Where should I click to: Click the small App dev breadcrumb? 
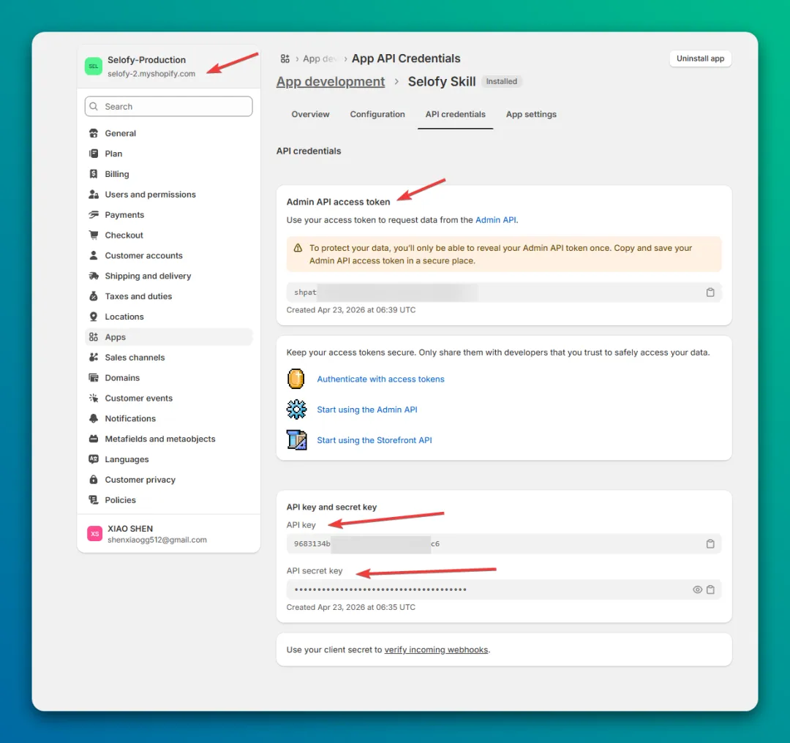[320, 59]
